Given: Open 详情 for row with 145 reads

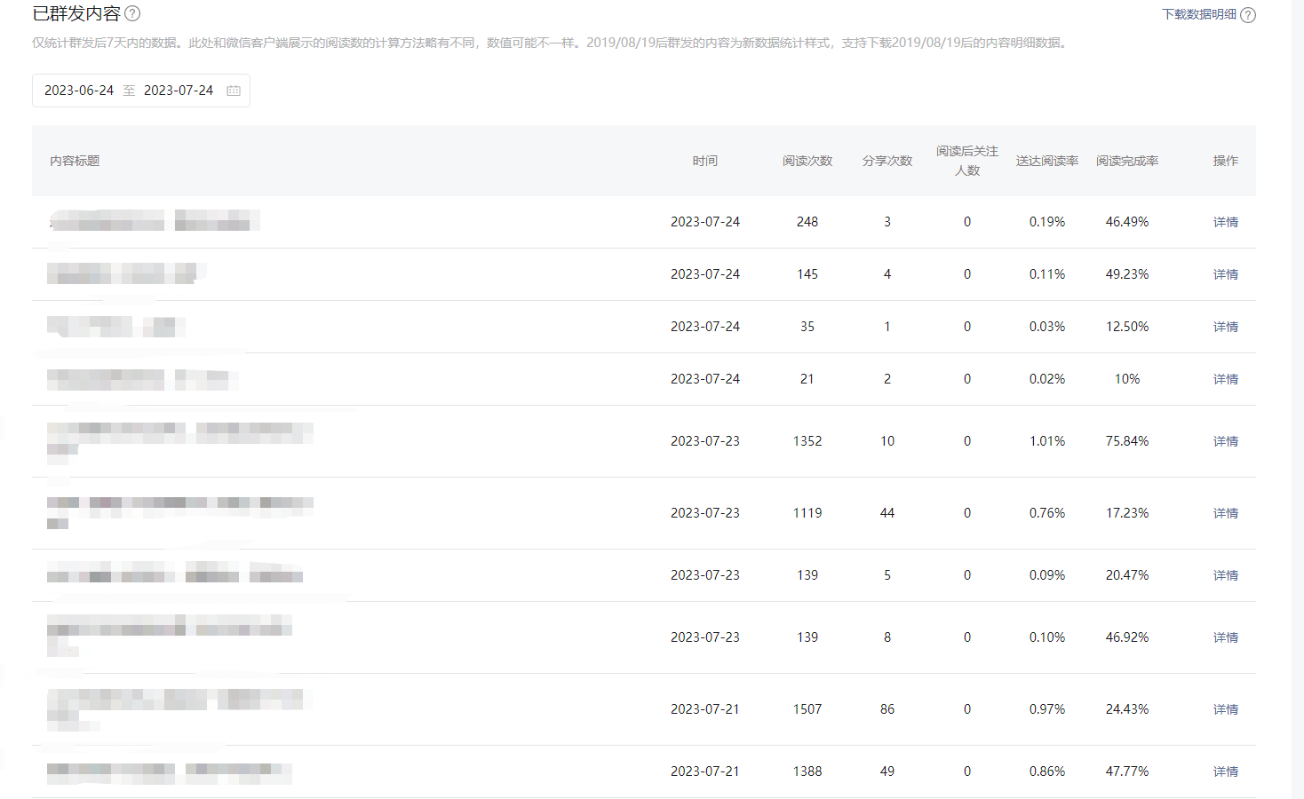Looking at the screenshot, I should click(x=1225, y=274).
